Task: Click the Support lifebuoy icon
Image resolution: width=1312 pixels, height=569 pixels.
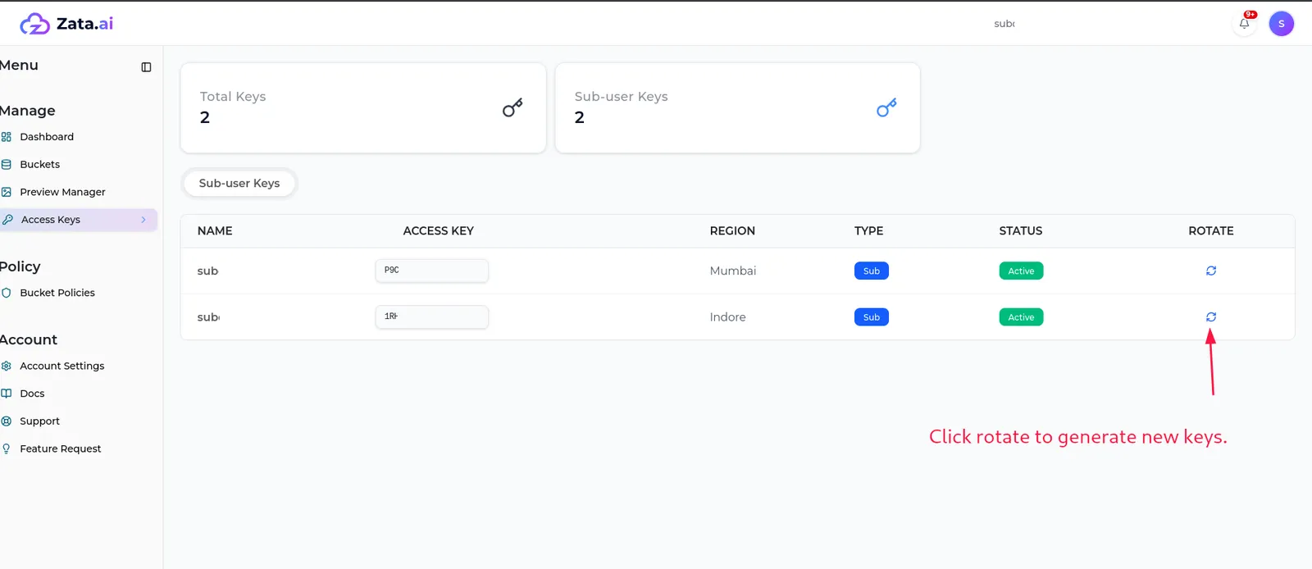Action: [x=7, y=421]
